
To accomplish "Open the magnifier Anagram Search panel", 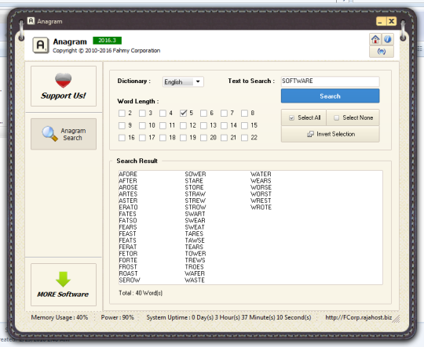I will [x=64, y=134].
